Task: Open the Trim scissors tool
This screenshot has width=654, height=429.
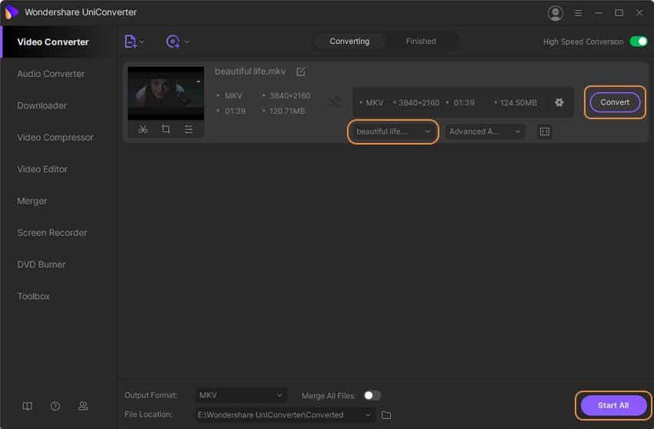Action: tap(142, 129)
